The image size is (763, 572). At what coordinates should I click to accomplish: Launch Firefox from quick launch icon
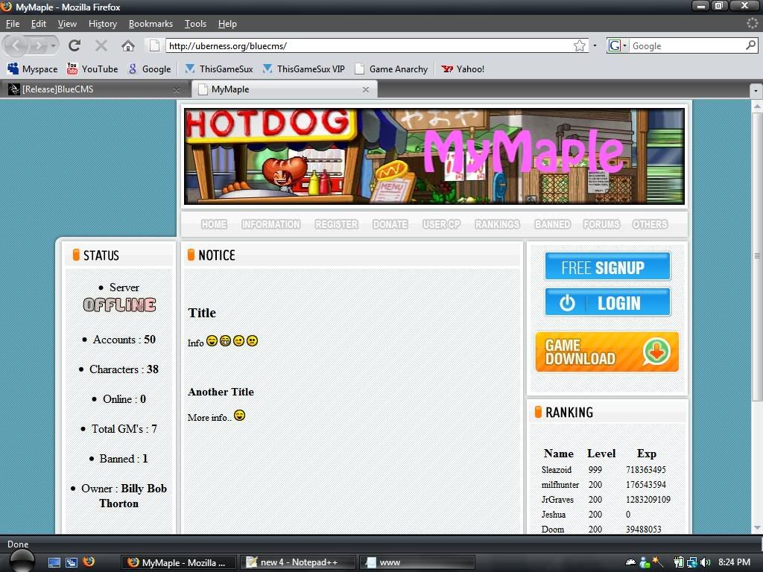tap(89, 562)
